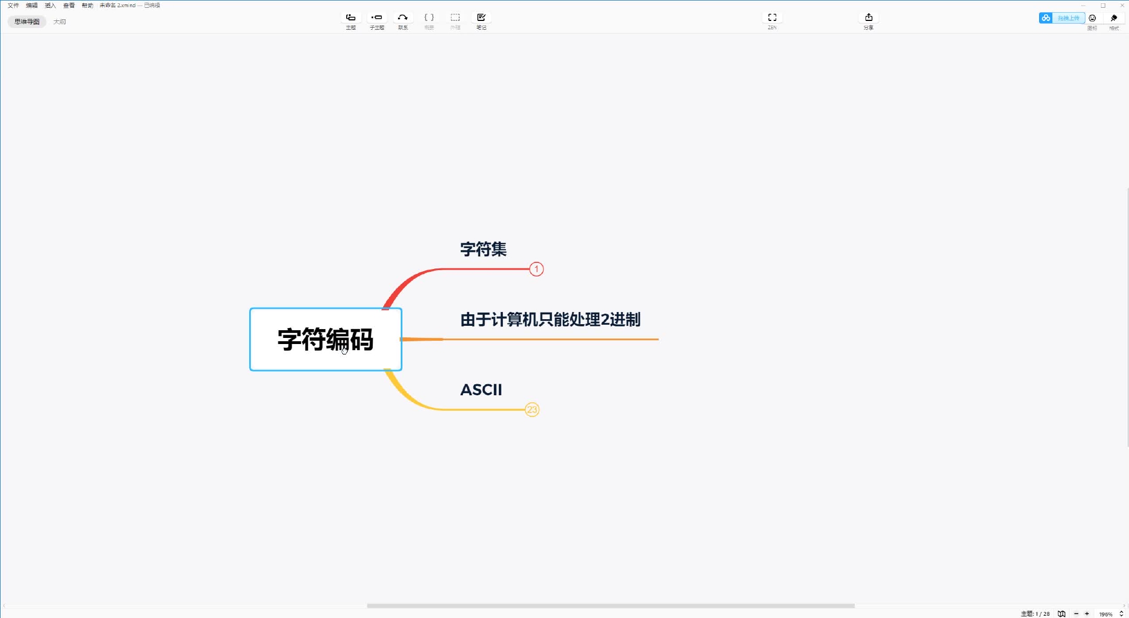Click the blue cloud upload icon

1046,18
